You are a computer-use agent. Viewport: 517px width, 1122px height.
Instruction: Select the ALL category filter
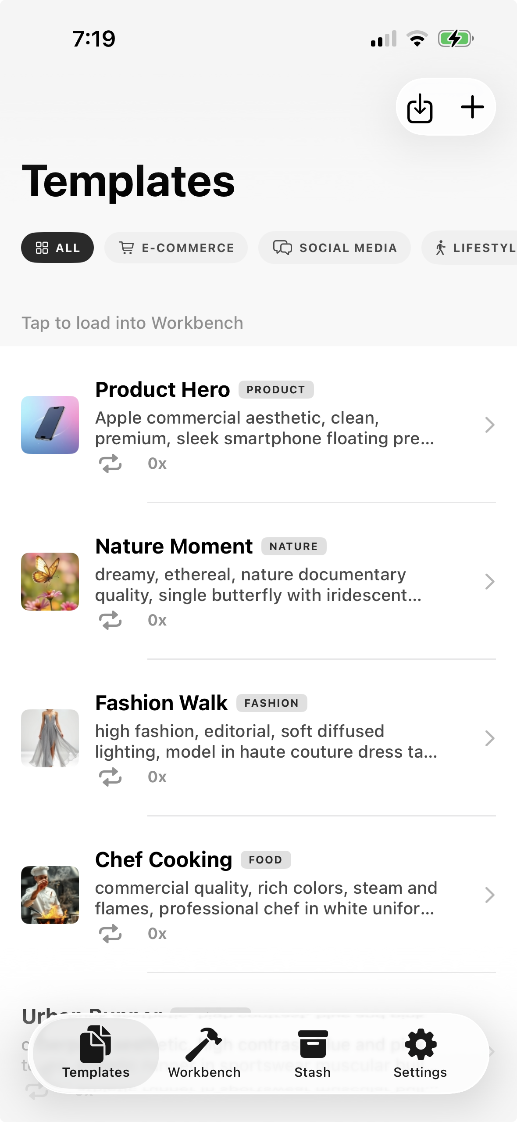click(x=57, y=248)
